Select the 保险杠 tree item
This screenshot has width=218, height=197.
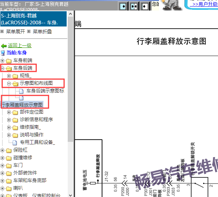pyautogui.click(x=20, y=150)
